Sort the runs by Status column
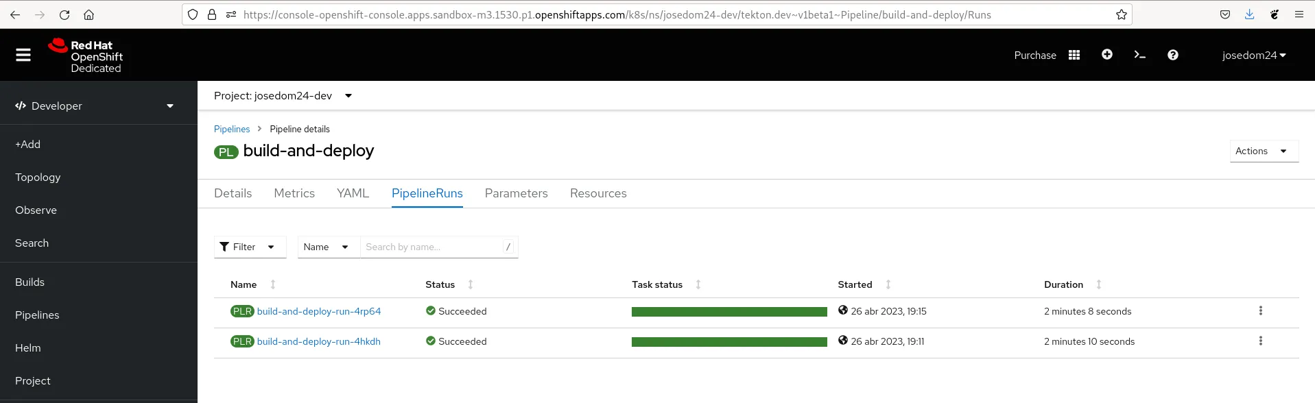 [x=440, y=284]
